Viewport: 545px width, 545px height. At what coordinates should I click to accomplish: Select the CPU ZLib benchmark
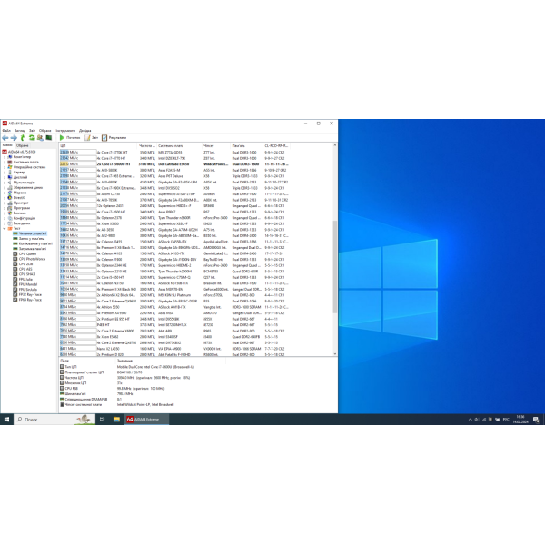point(25,263)
